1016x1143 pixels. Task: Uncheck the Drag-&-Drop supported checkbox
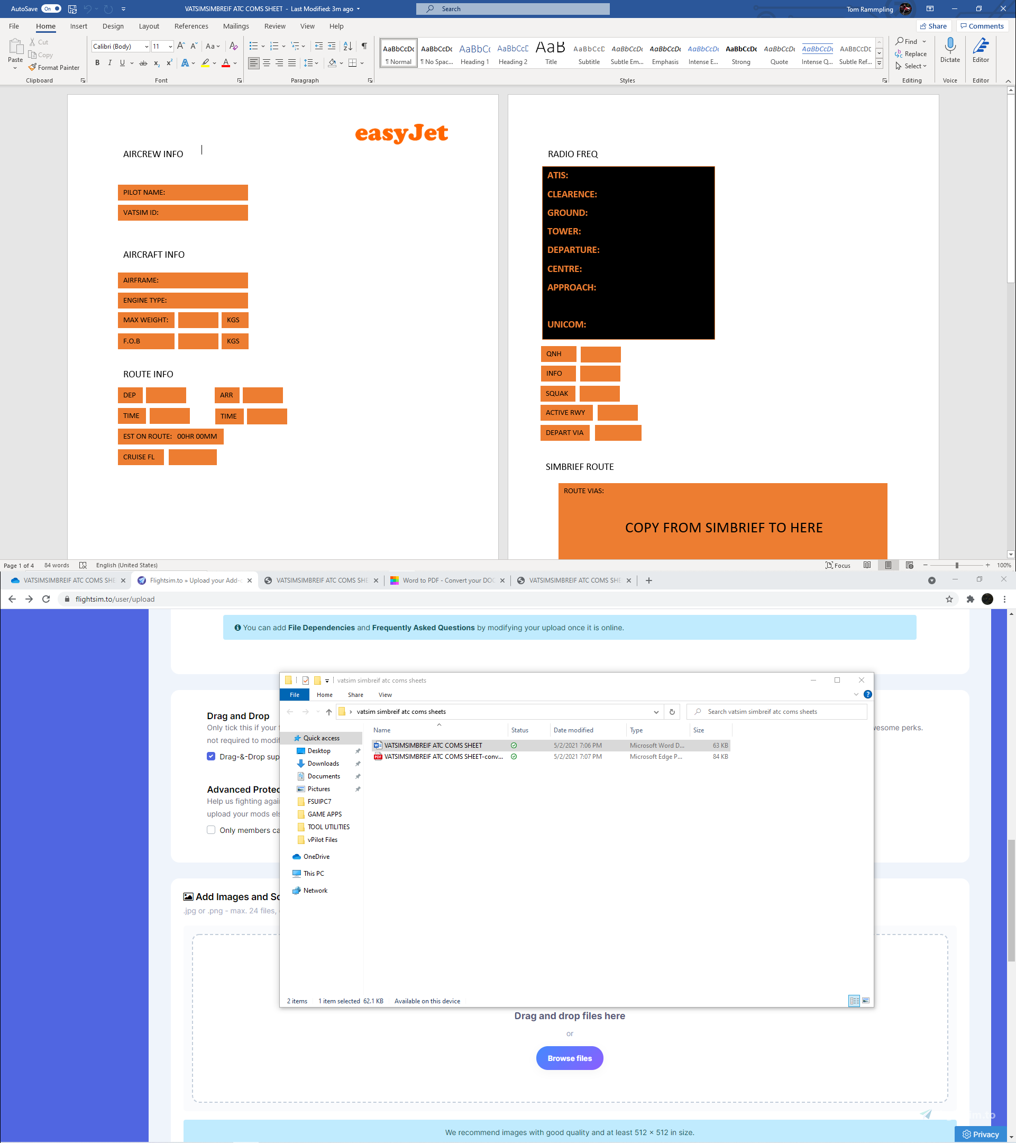click(x=210, y=756)
